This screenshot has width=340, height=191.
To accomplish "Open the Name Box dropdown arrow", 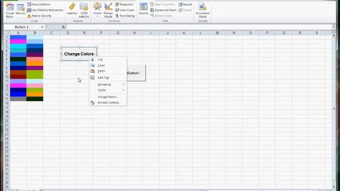I will tap(42, 27).
